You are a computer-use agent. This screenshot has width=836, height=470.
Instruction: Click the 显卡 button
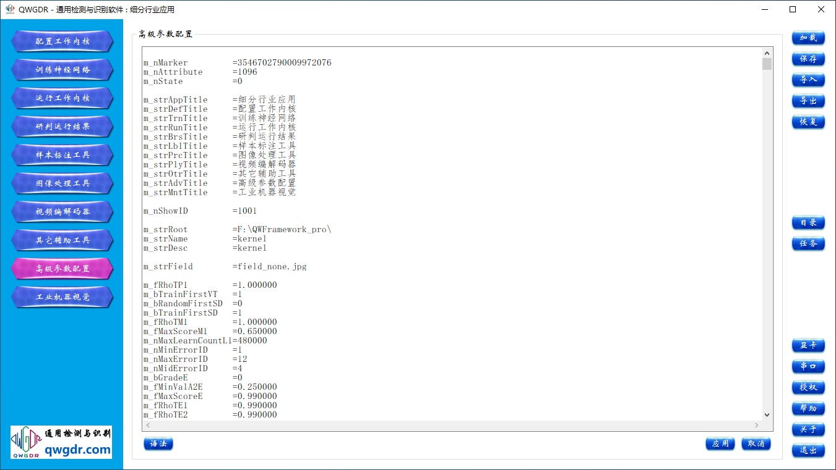tap(808, 345)
